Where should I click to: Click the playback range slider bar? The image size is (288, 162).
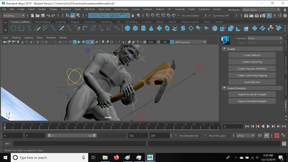(72, 135)
